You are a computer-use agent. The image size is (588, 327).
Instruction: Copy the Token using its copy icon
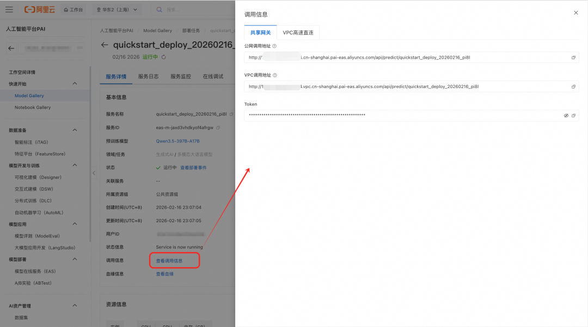pos(573,115)
